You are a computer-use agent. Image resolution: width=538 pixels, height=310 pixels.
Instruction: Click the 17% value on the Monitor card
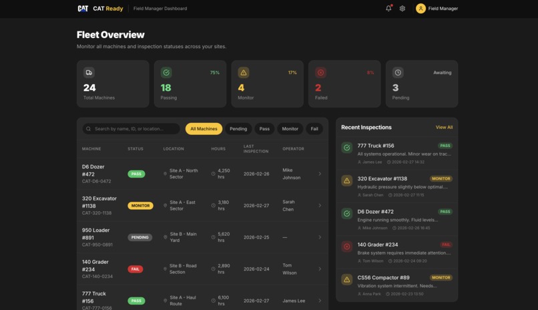click(292, 72)
